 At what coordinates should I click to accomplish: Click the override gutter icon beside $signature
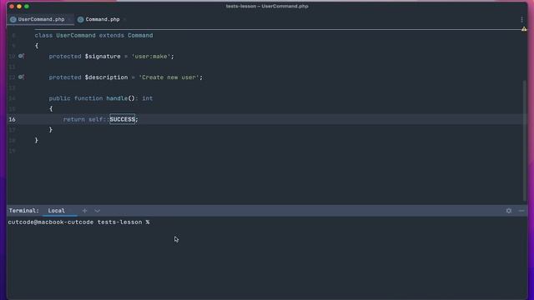coord(21,56)
